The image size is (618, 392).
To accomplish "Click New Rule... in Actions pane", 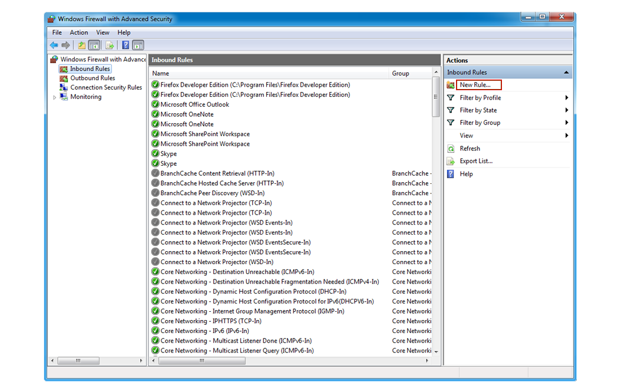I will point(475,85).
